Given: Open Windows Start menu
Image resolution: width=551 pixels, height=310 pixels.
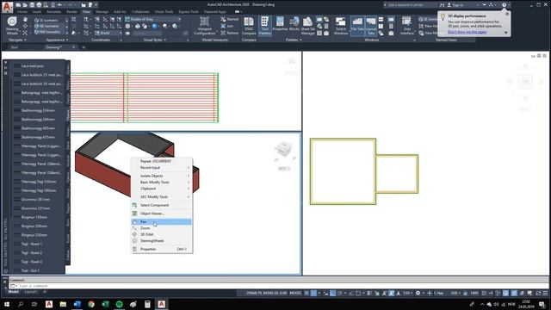Looking at the screenshot, I should 7,304.
